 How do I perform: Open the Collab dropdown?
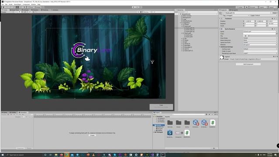coord(240,7)
